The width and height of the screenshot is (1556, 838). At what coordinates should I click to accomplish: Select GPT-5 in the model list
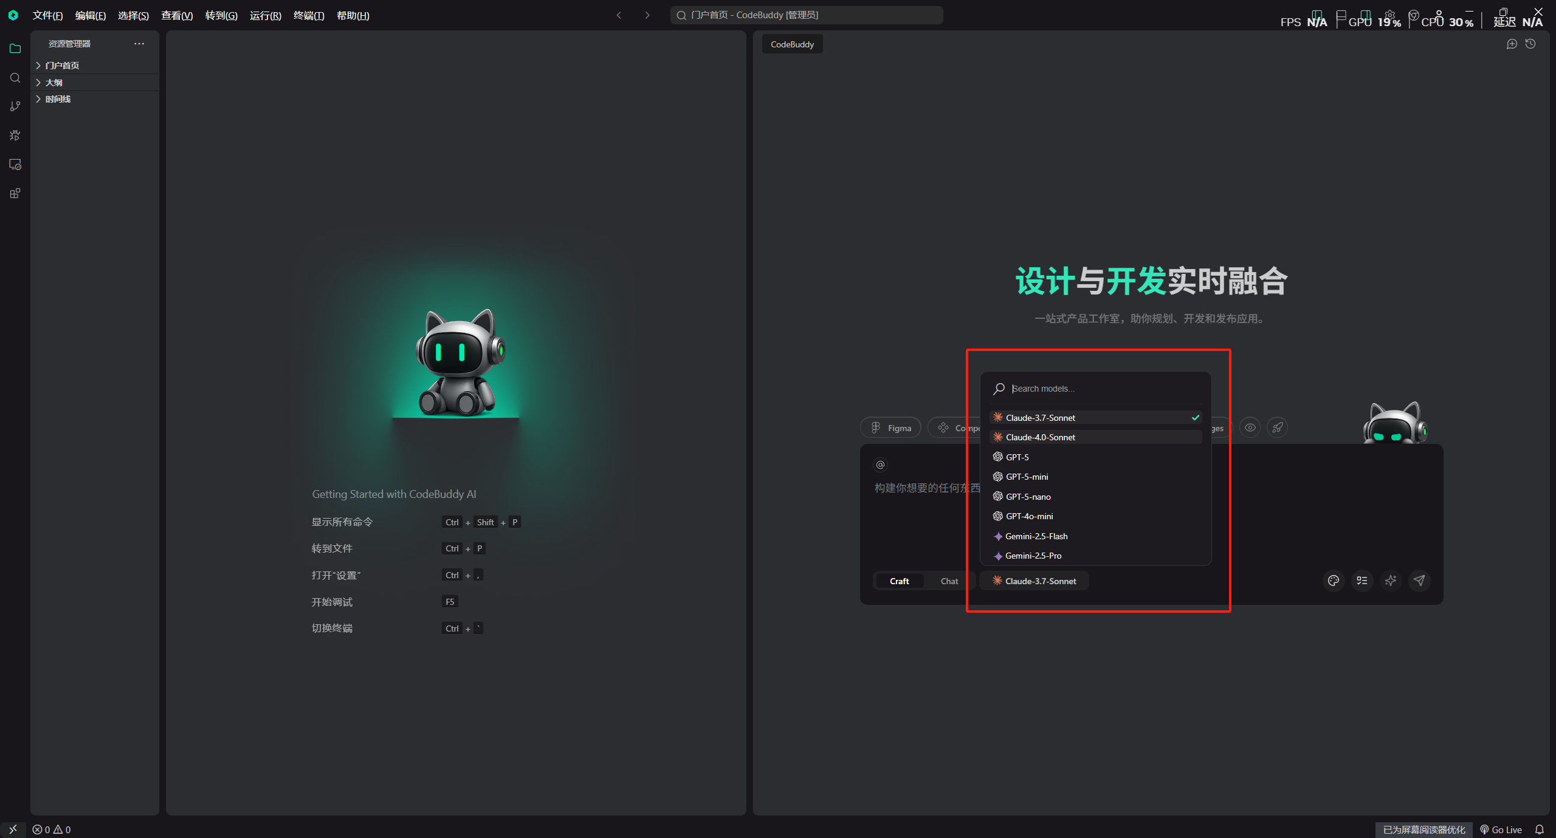click(1096, 457)
